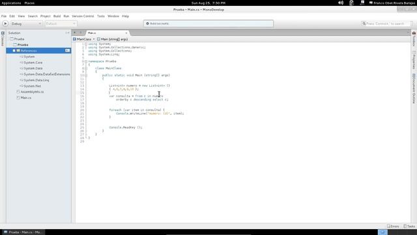Focus the search box in the toolbar

(386, 23)
